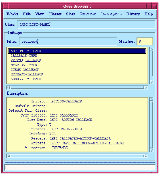The height and width of the screenshot is (179, 160).
Task: Click the initargs list vertical scrollbar thumb
Action: pyautogui.click(x=152, y=63)
